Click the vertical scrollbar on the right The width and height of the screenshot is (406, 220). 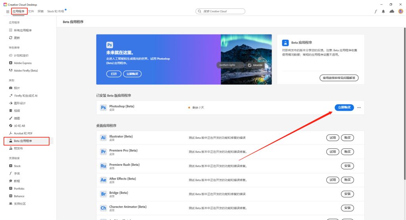[x=405, y=103]
